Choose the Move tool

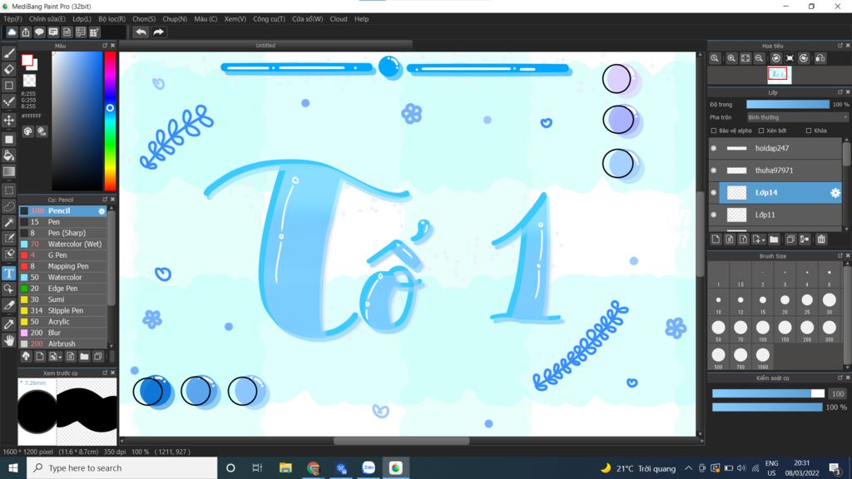pos(8,120)
